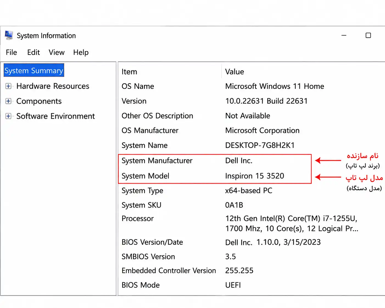The width and height of the screenshot is (385, 308).
Task: Expand the Software Environment node
Action: tap(9, 116)
